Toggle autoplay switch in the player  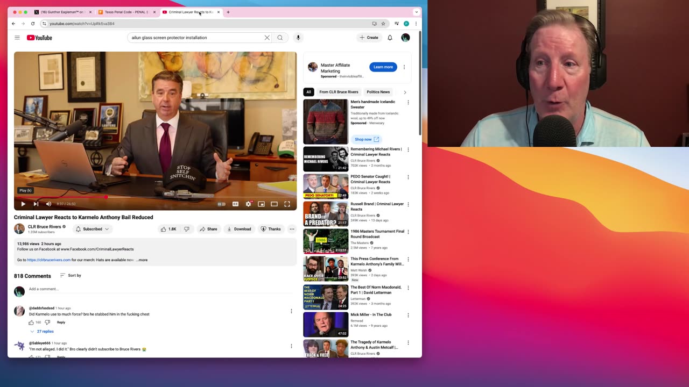(x=221, y=204)
